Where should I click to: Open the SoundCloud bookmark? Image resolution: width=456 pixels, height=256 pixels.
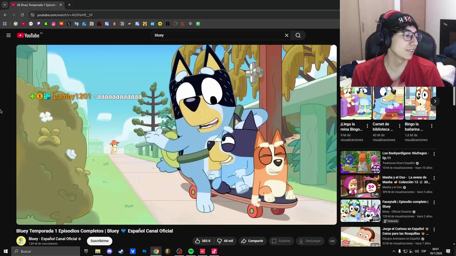point(61,24)
